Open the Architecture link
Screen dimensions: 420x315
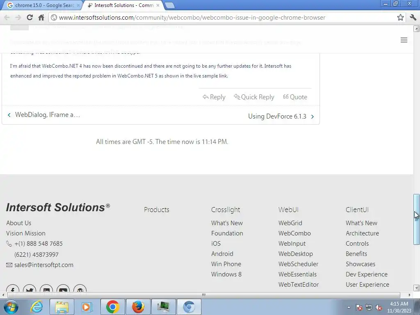[x=362, y=233]
